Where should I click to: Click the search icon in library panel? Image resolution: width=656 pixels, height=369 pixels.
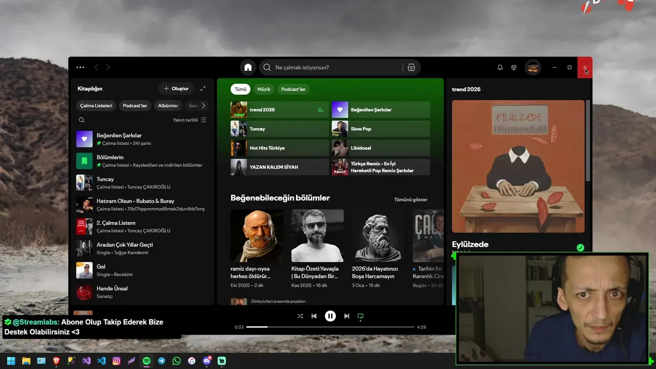point(81,120)
